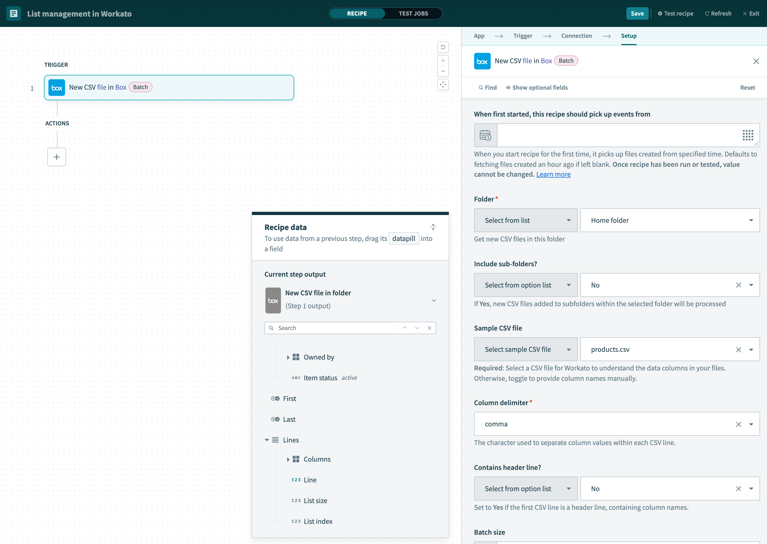Image resolution: width=767 pixels, height=544 pixels.
Task: Open the Learn more link
Action: (x=553, y=174)
